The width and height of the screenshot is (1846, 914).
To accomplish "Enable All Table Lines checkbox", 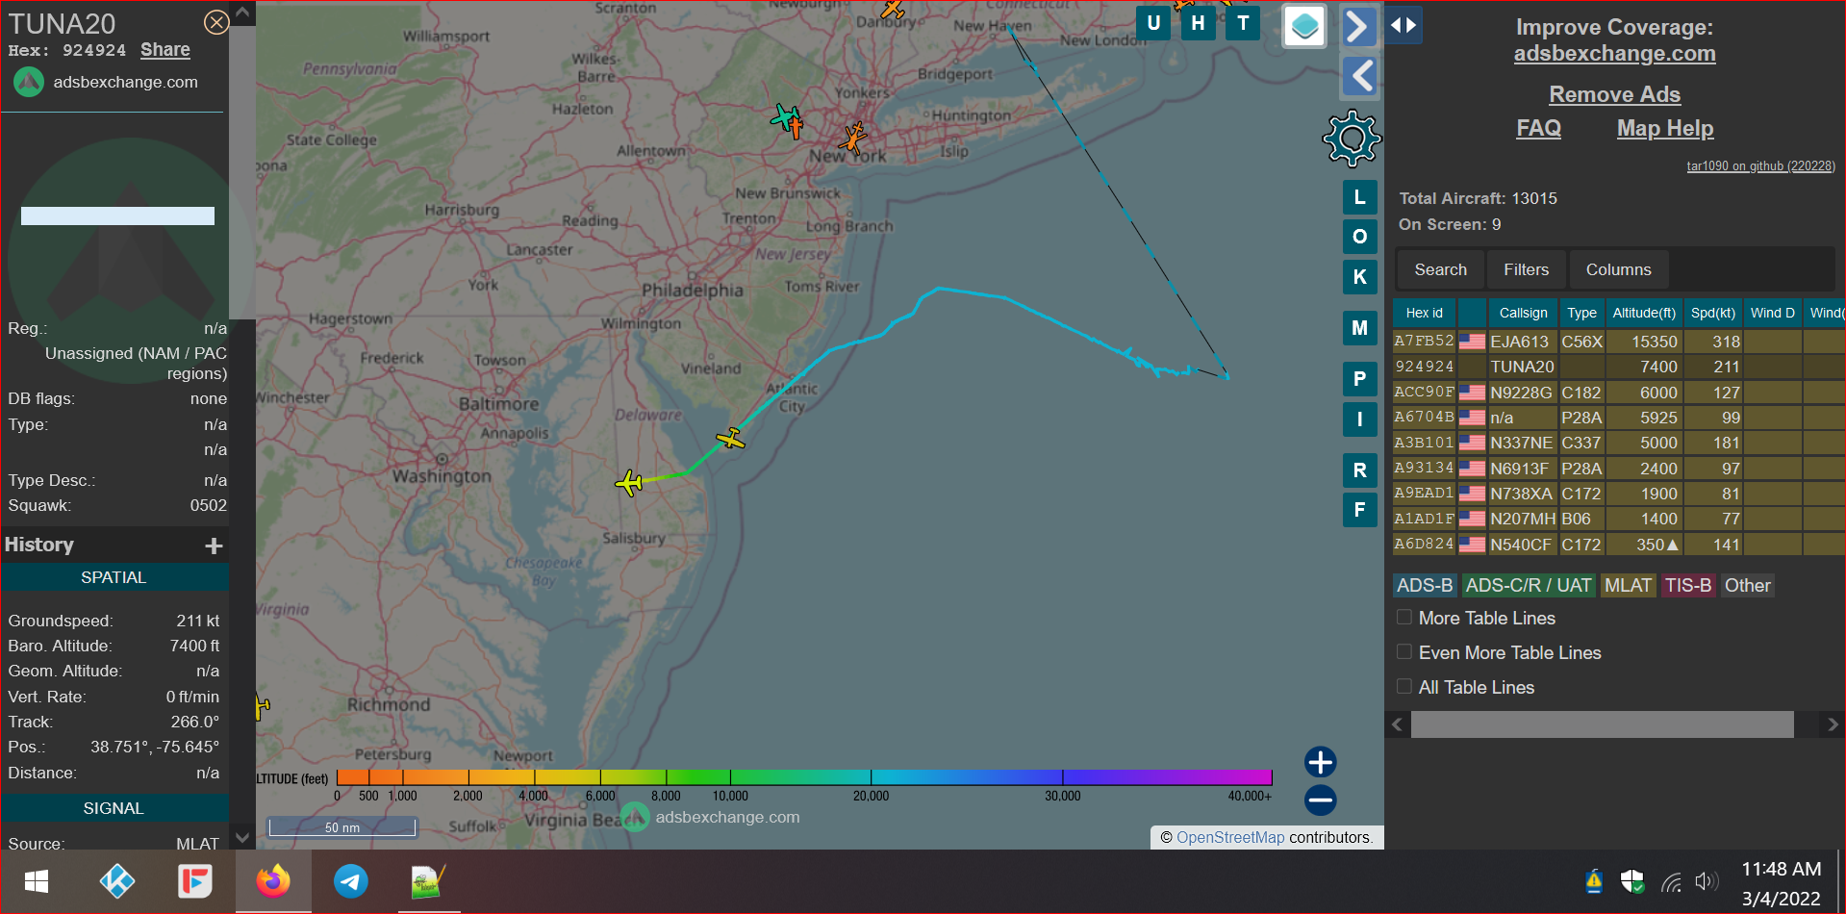I will (x=1404, y=686).
